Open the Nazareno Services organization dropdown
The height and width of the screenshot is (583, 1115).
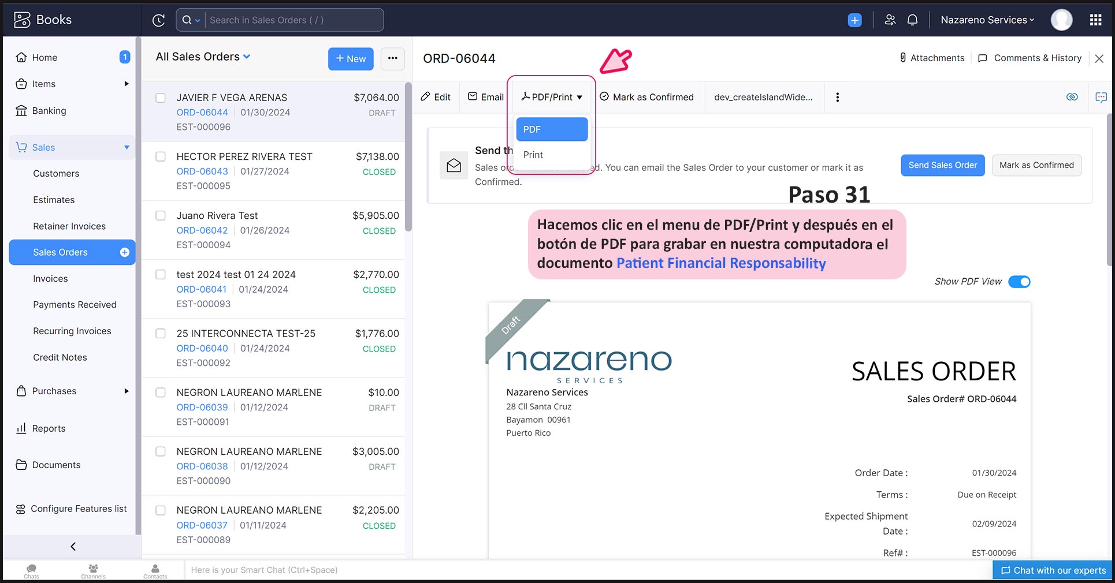[x=987, y=20]
